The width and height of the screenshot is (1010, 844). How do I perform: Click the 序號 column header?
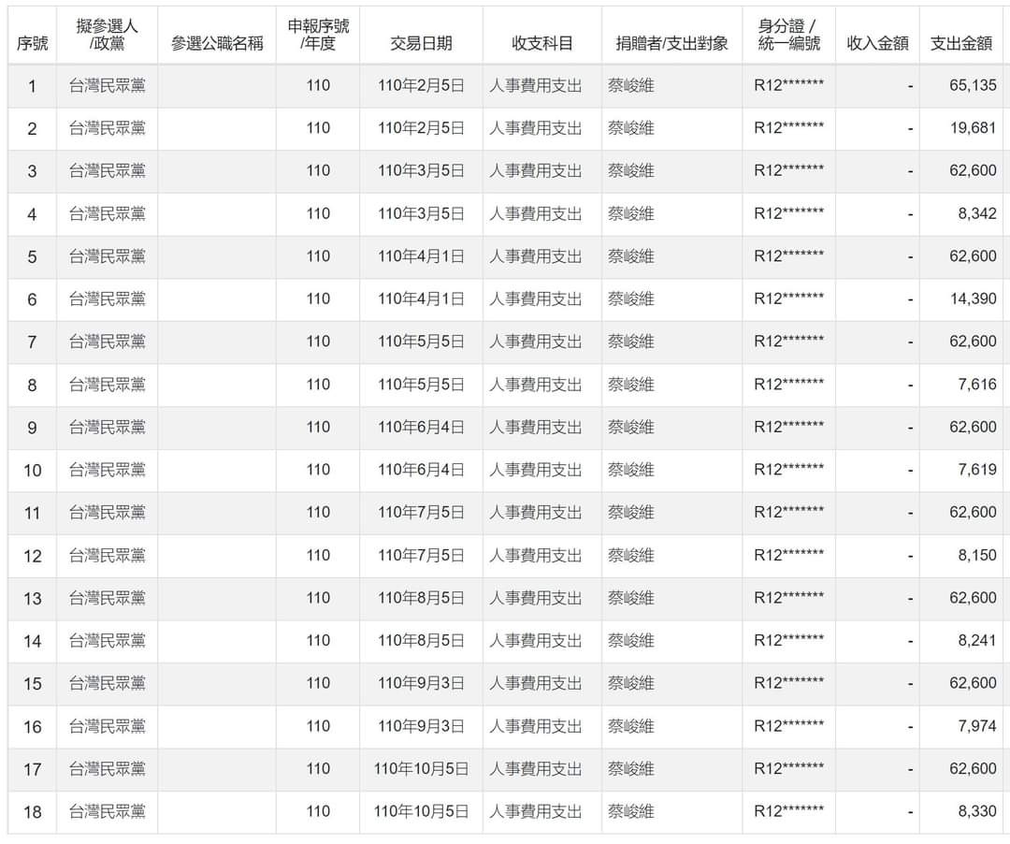[32, 43]
